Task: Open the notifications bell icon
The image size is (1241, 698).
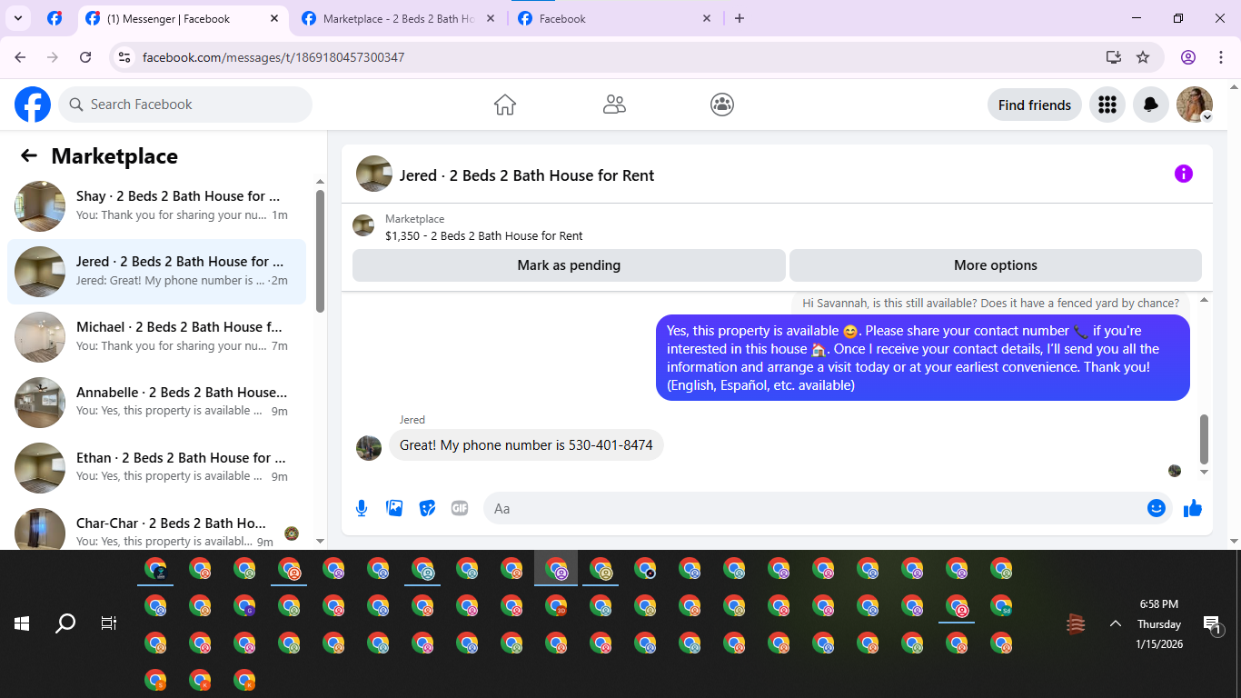Action: pos(1151,105)
